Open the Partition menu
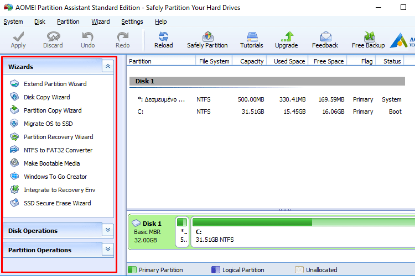The height and width of the screenshot is (276, 415). [x=68, y=22]
